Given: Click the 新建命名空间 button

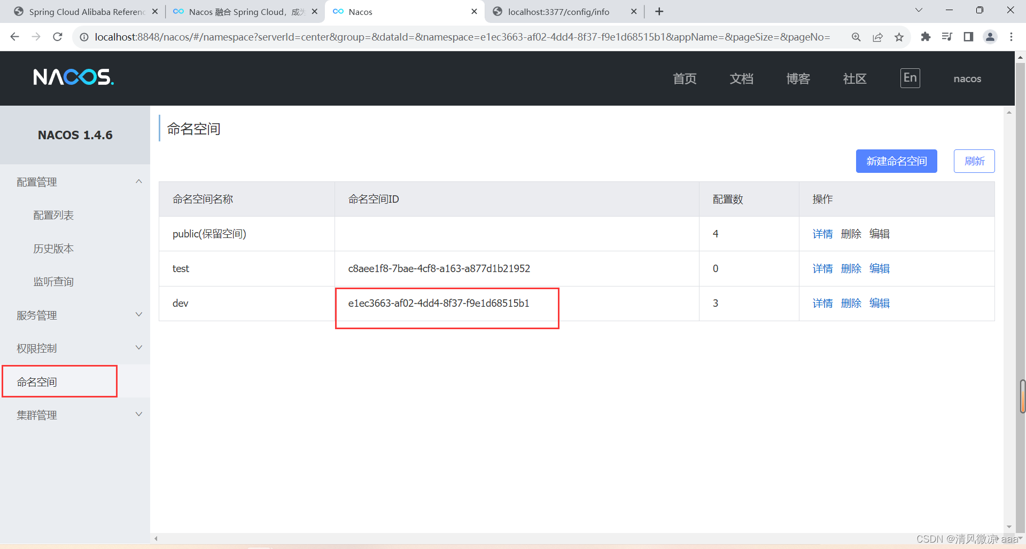Looking at the screenshot, I should 896,161.
